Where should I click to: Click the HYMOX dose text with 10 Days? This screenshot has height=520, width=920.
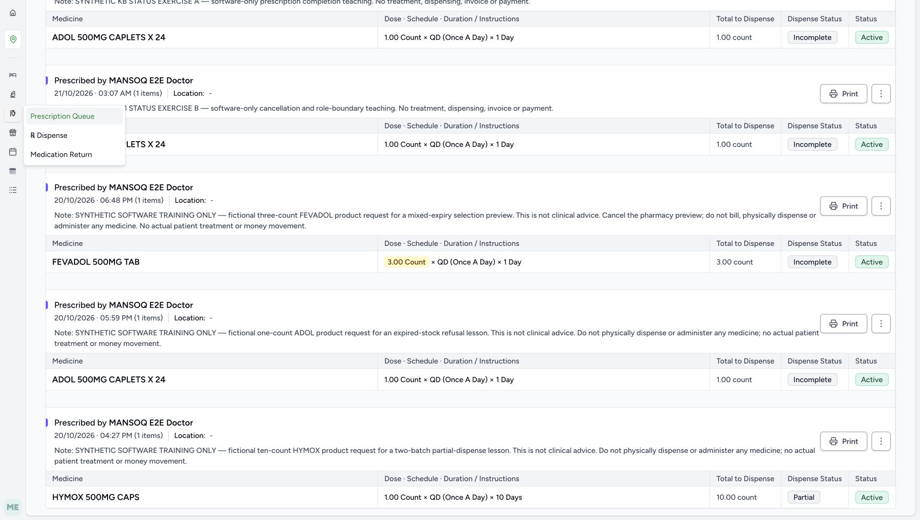click(x=453, y=497)
